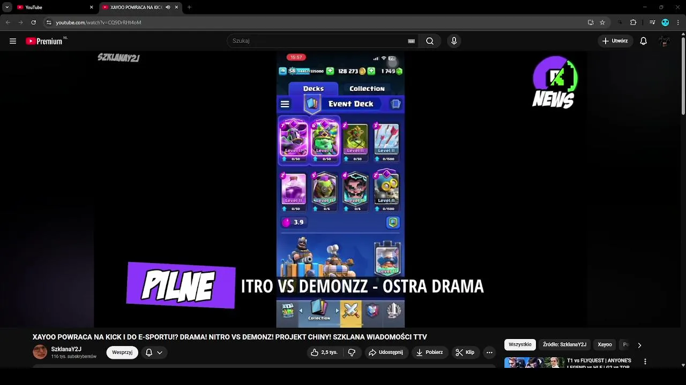Close the first YouTube tab
The height and width of the screenshot is (385, 686).
coord(91,7)
